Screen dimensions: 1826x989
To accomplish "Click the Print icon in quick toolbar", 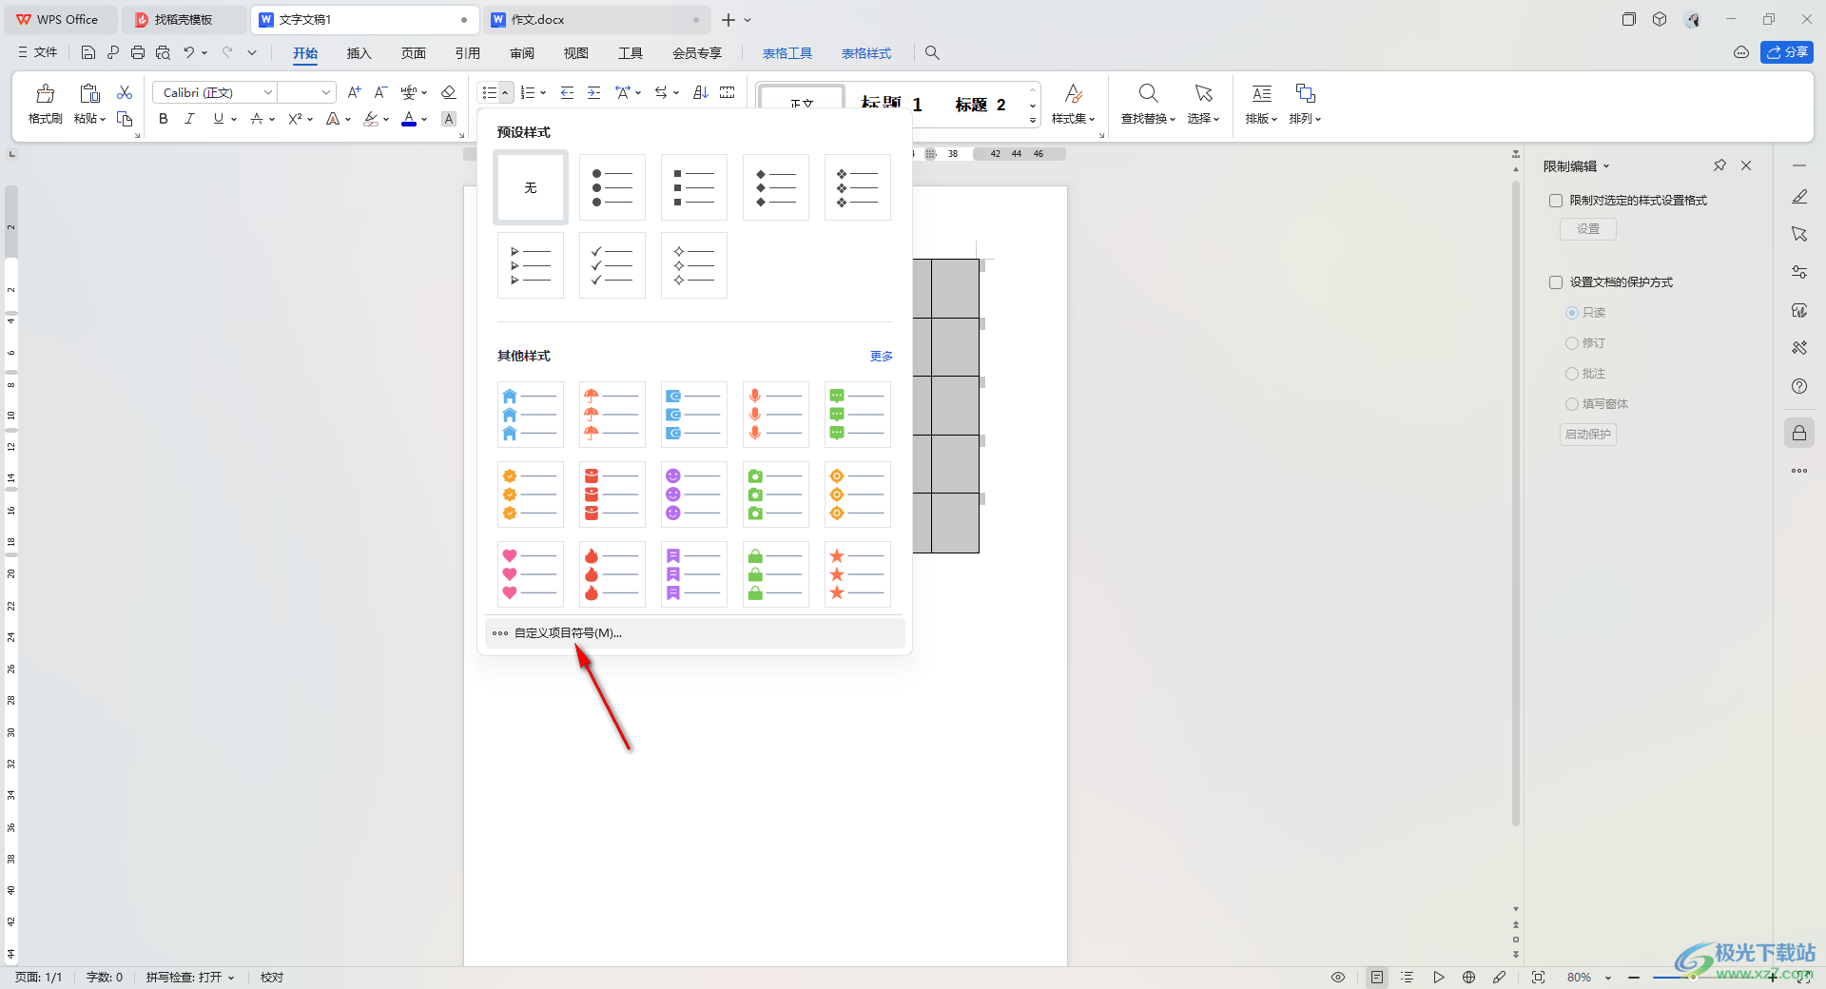I will 138,53.
